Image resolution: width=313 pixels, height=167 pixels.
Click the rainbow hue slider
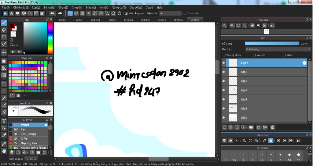click(50, 38)
